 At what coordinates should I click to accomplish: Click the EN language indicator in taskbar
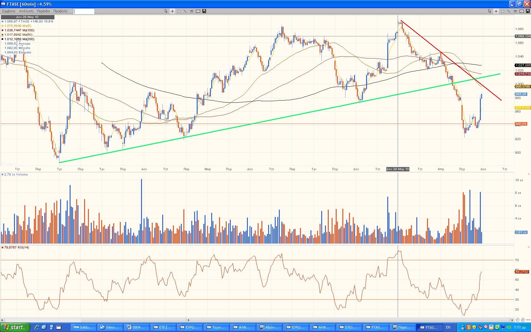click(x=448, y=327)
